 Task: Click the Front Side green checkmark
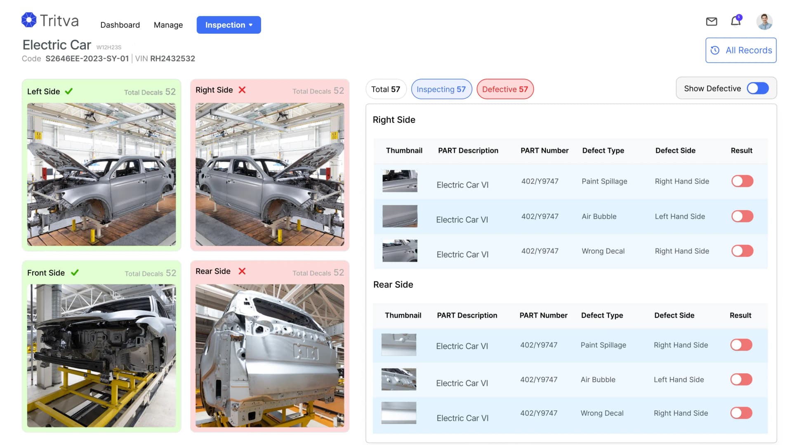point(75,272)
